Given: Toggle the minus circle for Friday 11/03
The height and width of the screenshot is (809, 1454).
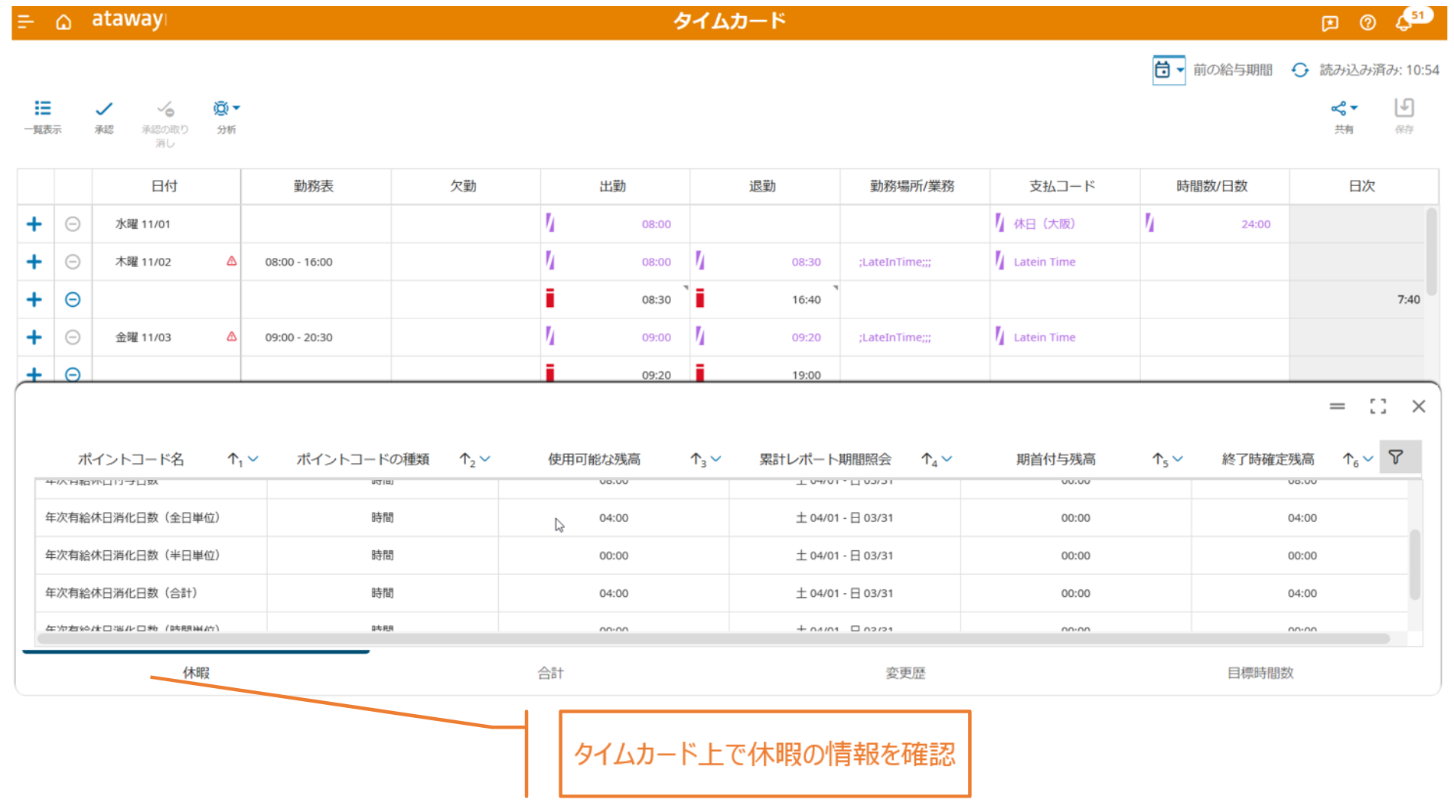Looking at the screenshot, I should (x=73, y=338).
